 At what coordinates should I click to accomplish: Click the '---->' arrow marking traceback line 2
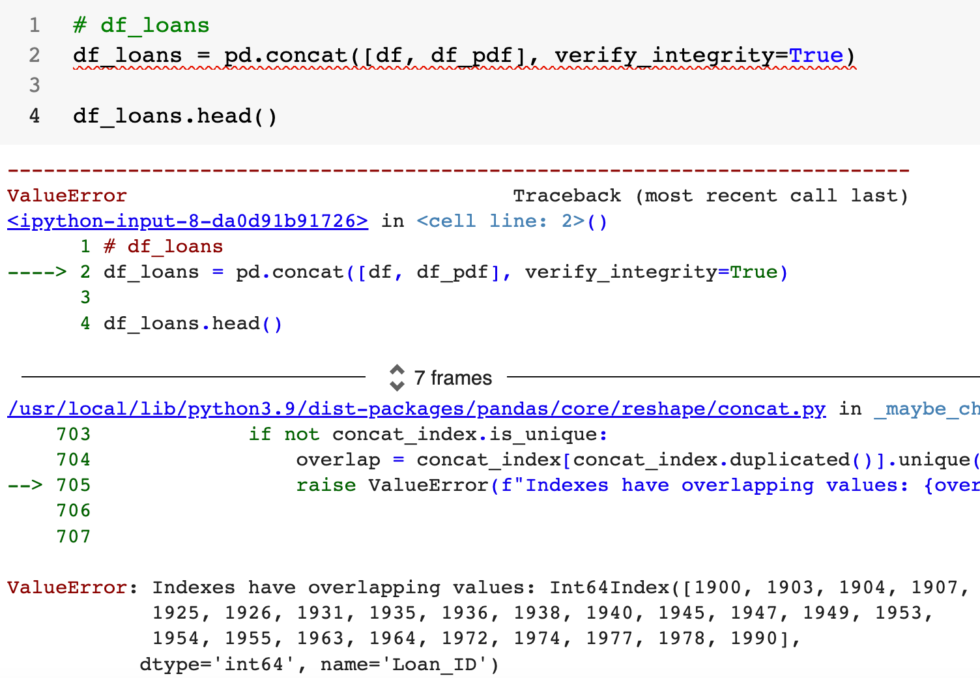click(37, 272)
